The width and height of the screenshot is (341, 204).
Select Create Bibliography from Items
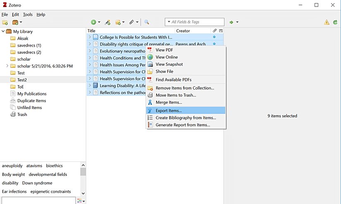point(186,118)
